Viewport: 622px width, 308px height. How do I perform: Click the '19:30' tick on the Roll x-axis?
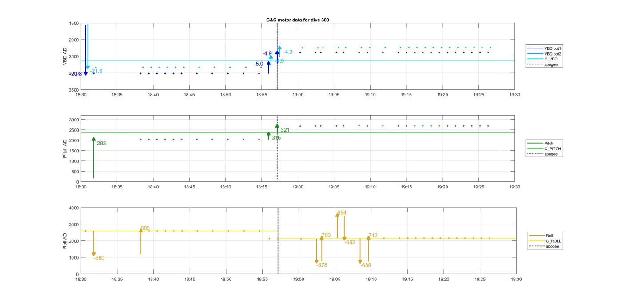point(516,280)
